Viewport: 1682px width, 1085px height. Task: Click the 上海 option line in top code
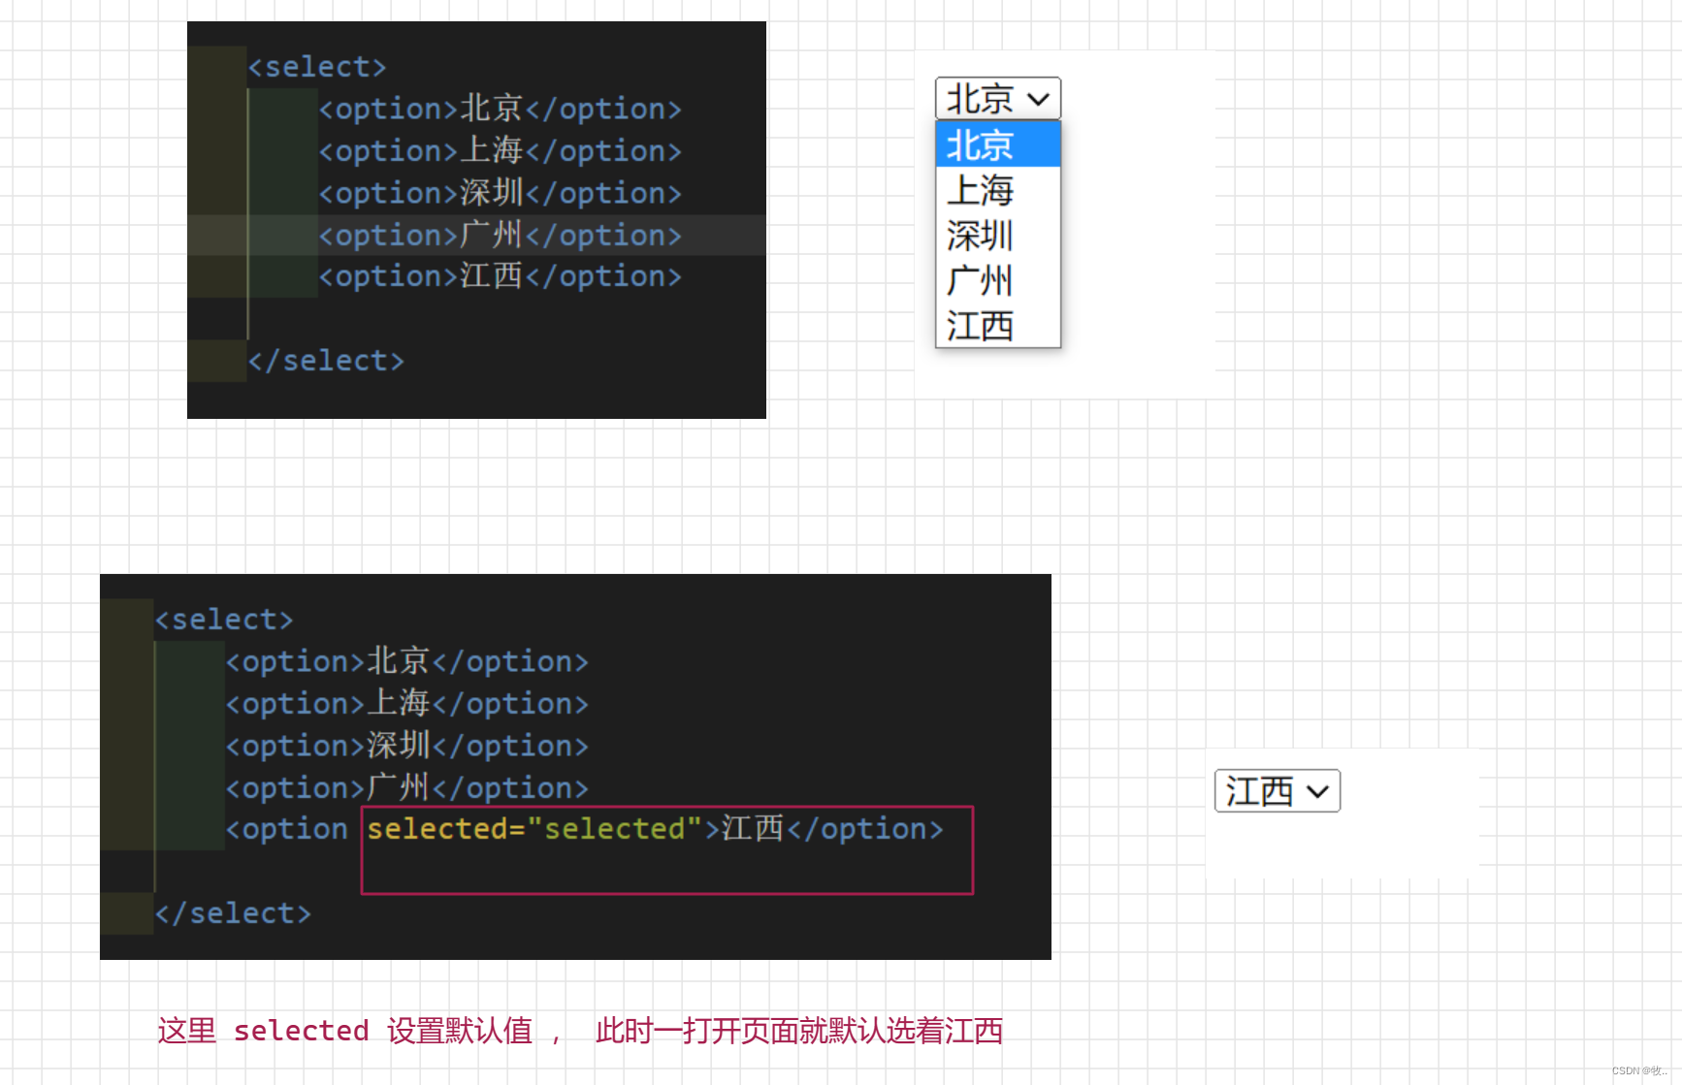point(501,150)
